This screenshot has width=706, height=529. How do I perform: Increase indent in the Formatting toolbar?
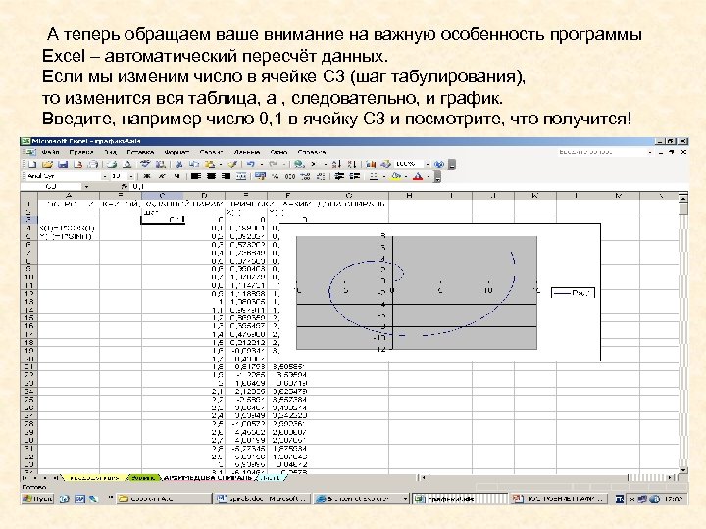coord(355,176)
